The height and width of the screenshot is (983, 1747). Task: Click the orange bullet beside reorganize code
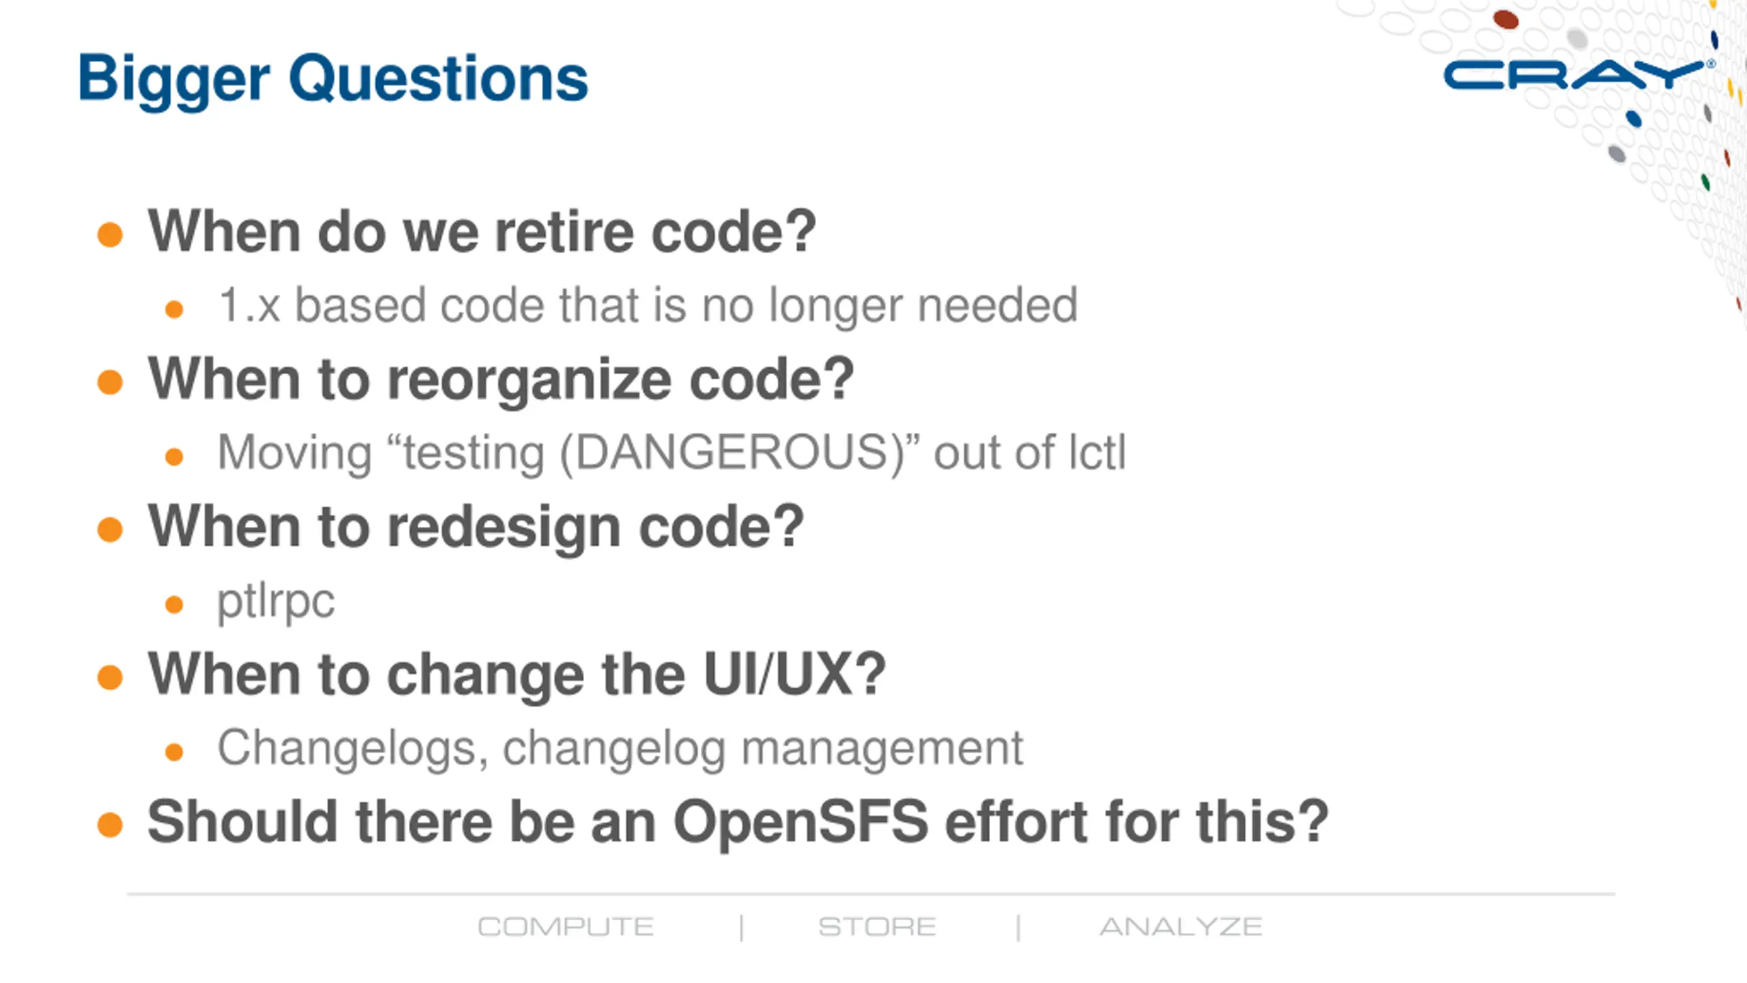(x=110, y=382)
